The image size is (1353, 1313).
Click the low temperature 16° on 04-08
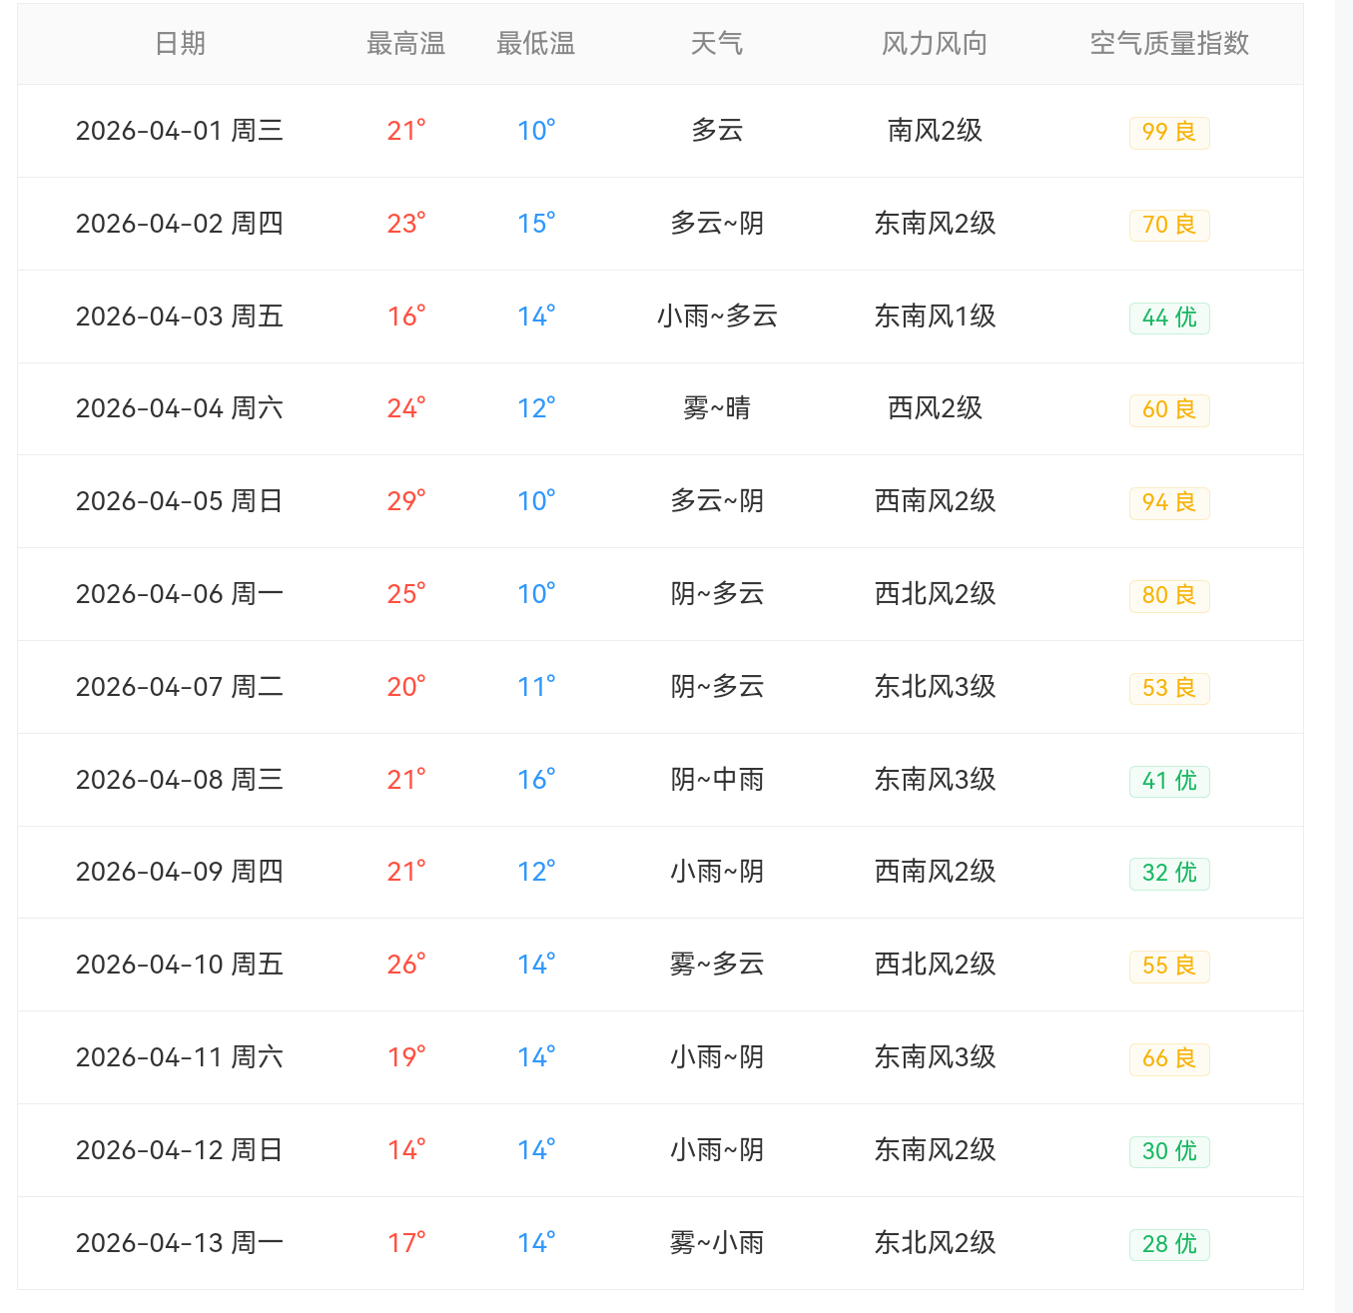535,780
